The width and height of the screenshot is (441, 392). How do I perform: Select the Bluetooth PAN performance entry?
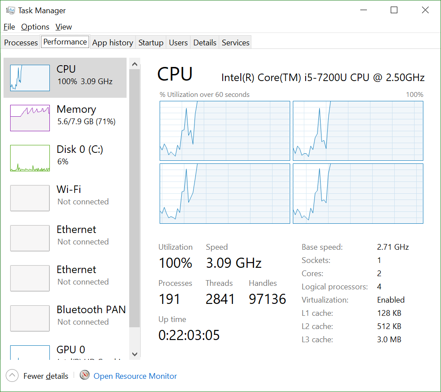pos(65,318)
